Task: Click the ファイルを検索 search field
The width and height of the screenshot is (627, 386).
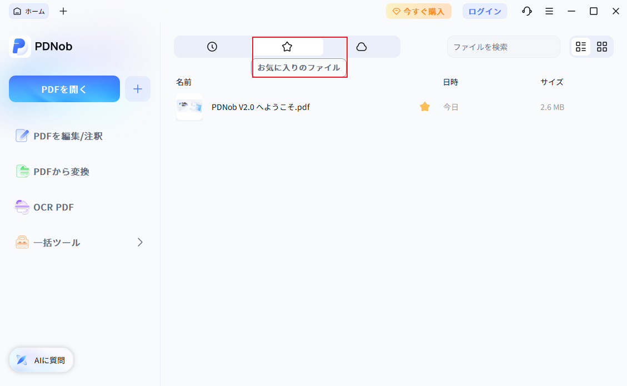Action: click(x=503, y=46)
